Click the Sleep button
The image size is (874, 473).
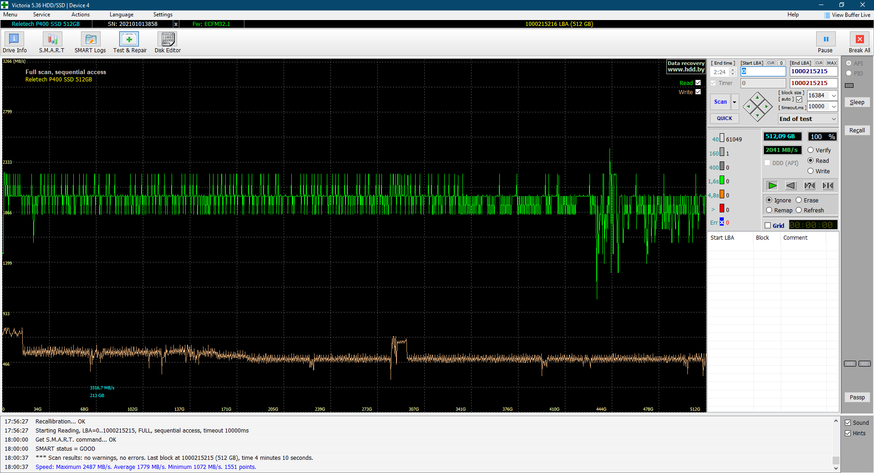pos(857,102)
